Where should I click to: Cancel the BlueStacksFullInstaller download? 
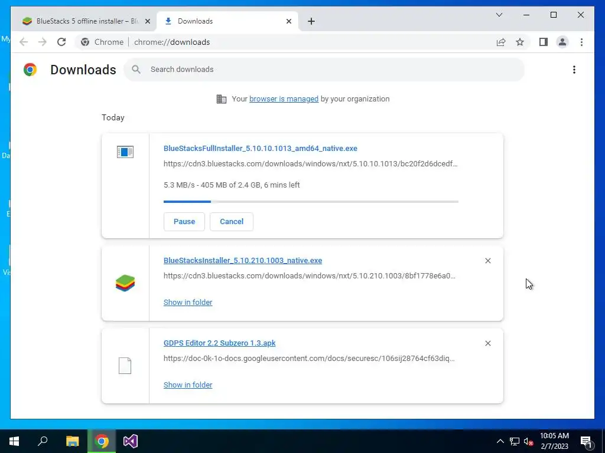point(232,222)
